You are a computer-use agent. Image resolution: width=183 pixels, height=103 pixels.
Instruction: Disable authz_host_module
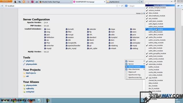tap(160, 56)
